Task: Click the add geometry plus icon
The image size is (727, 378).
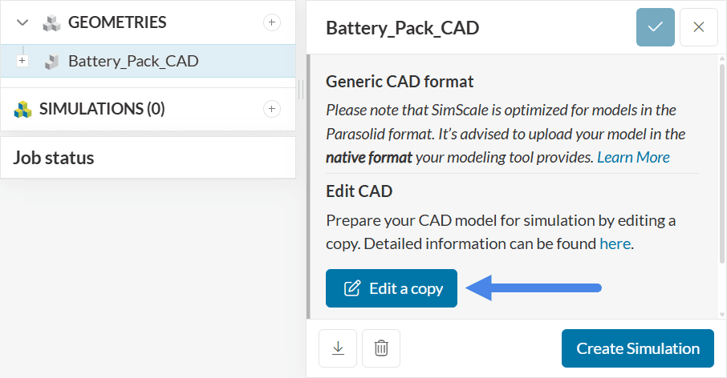Action: 272,22
